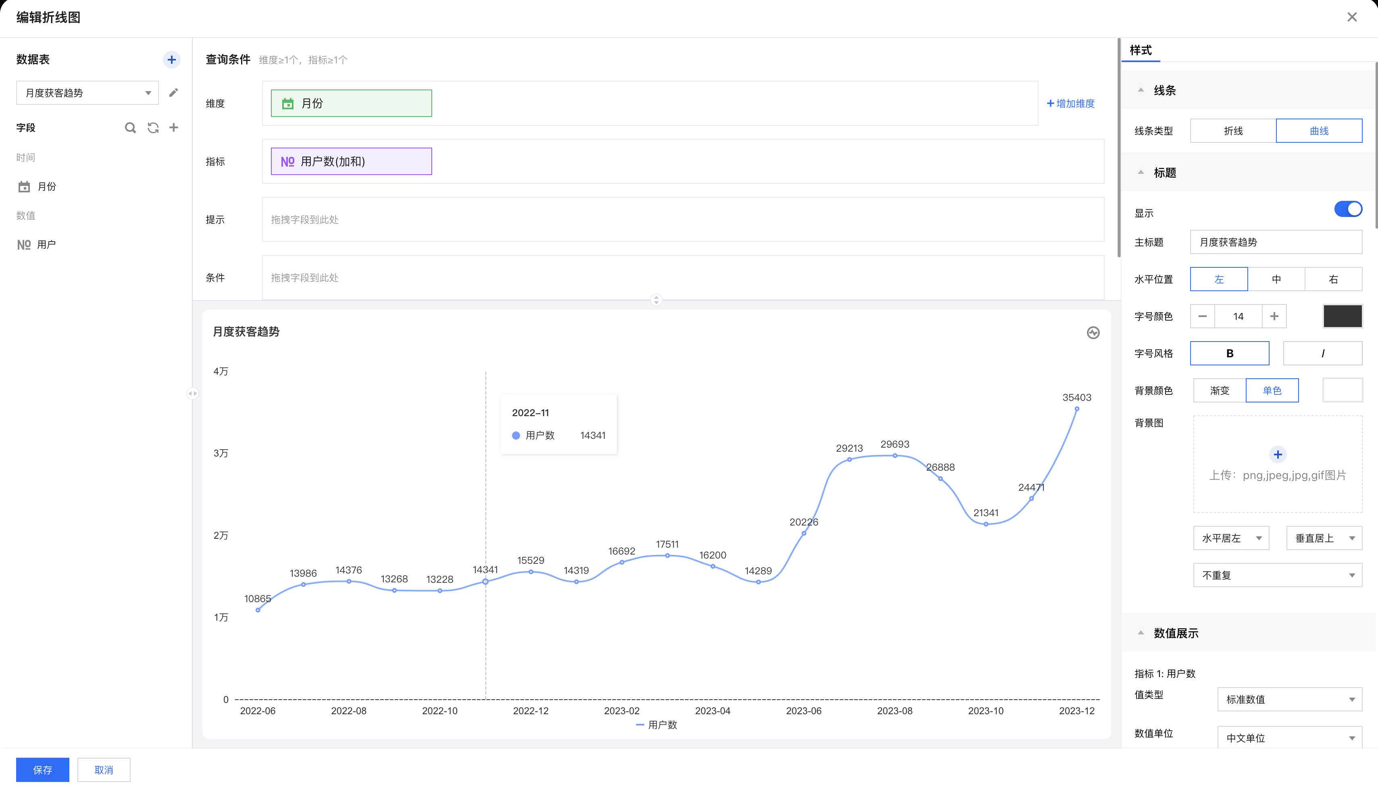The height and width of the screenshot is (788, 1378).
Task: Click the add data table plus icon
Action: coord(171,60)
